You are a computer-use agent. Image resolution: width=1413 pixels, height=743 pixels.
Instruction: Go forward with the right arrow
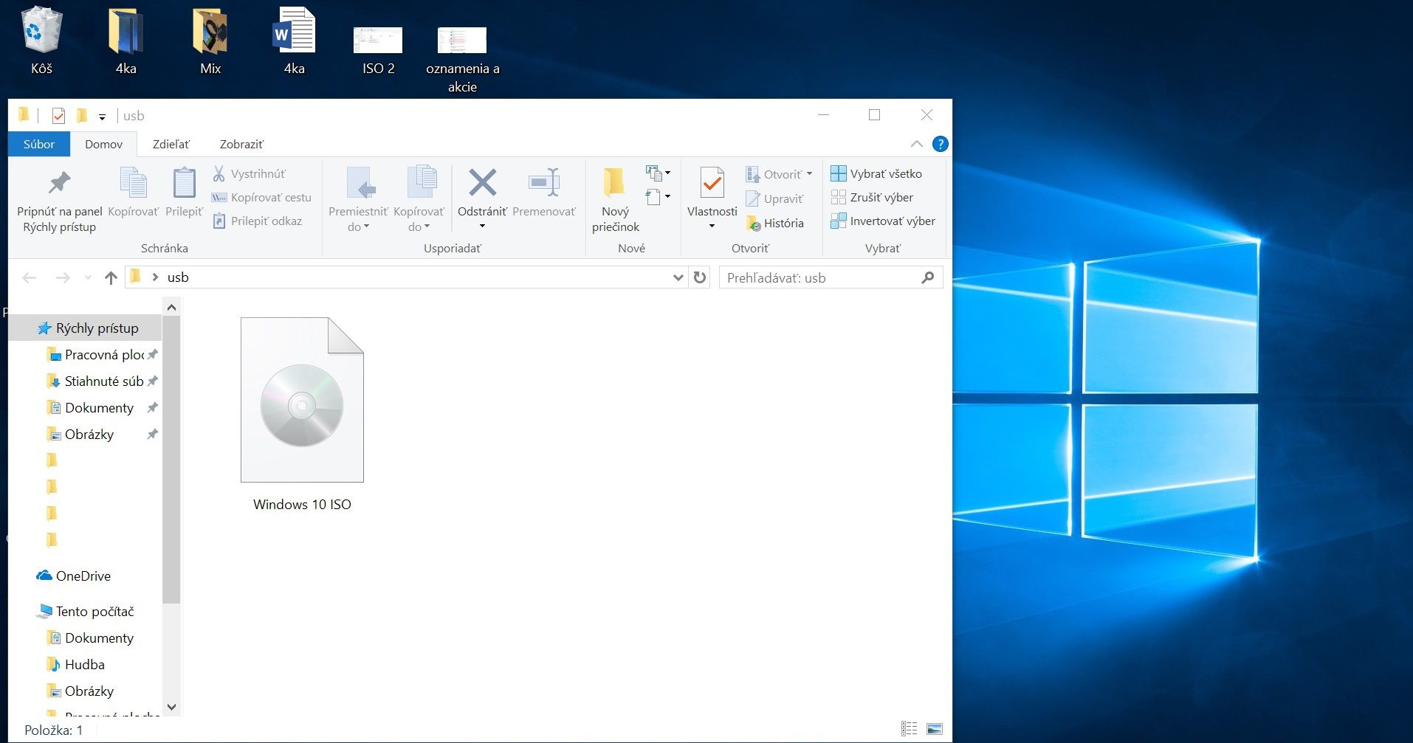click(x=63, y=277)
